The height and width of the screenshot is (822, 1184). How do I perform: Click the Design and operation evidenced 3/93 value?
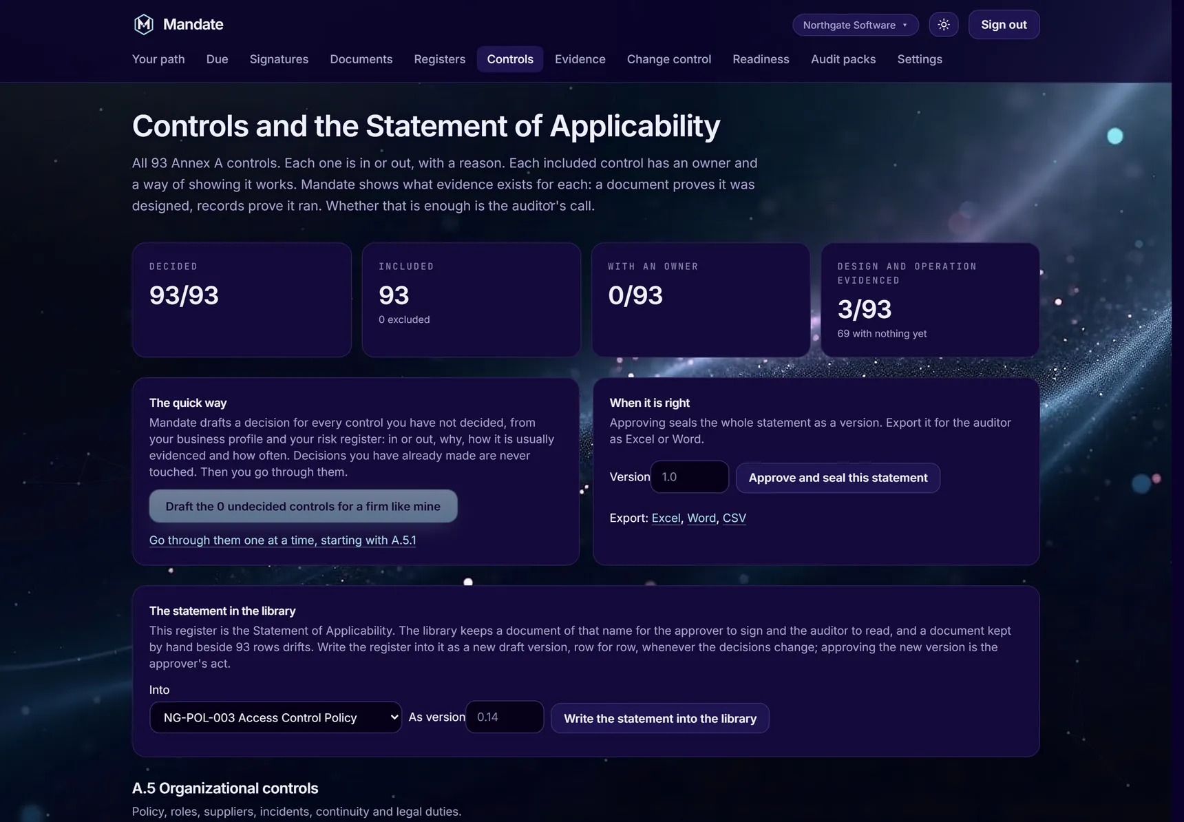pos(865,309)
